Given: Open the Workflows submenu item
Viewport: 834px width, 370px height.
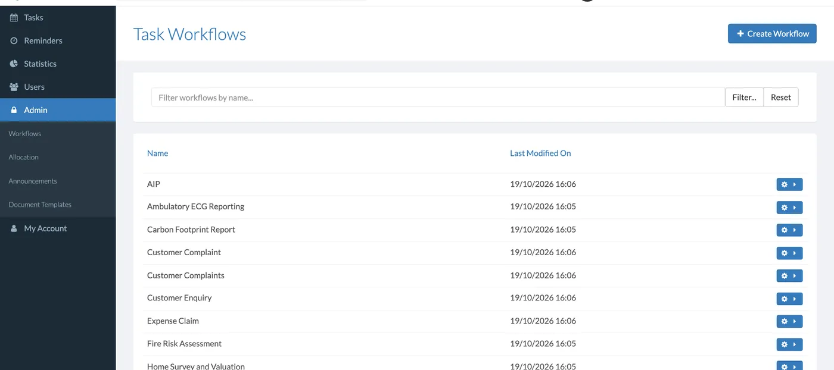Looking at the screenshot, I should click(25, 134).
